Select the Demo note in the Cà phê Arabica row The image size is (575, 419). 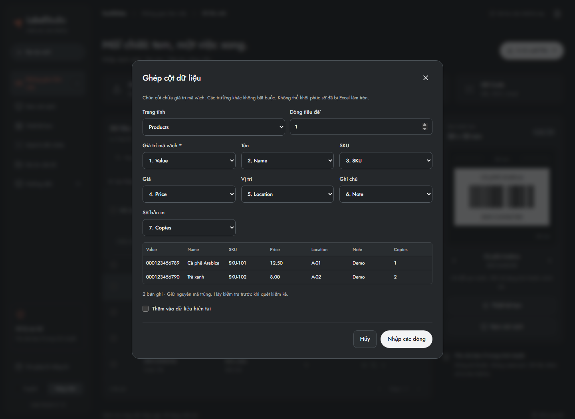[x=359, y=263]
